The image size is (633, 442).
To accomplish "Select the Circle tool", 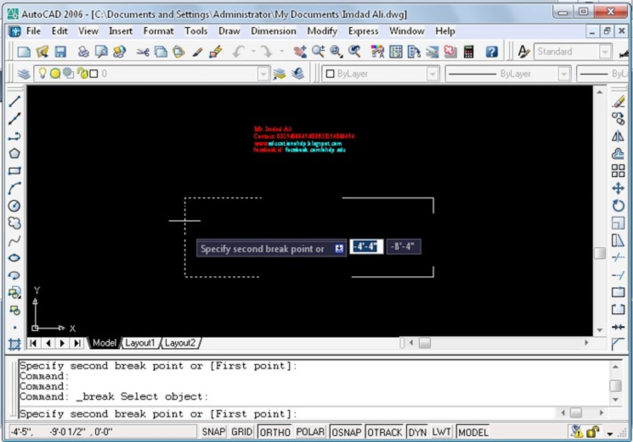I will (15, 206).
